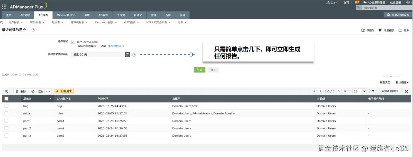Click the gear in 目录/应用设置

pos(389,15)
